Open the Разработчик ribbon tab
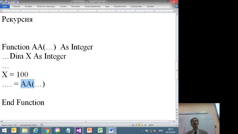This screenshot has height=134, width=238. click(120, 7)
